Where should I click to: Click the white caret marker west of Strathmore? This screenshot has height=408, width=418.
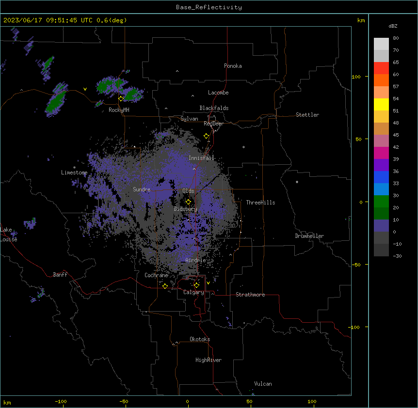tap(213, 294)
